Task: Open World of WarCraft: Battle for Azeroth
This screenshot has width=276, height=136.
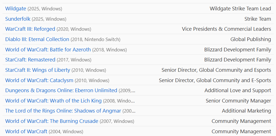Action: pos(48,50)
